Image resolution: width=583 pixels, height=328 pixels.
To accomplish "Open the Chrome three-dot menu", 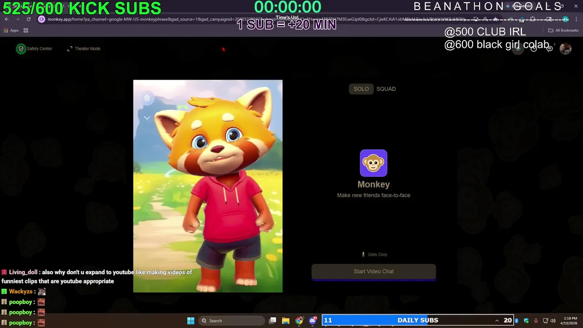I will (576, 19).
